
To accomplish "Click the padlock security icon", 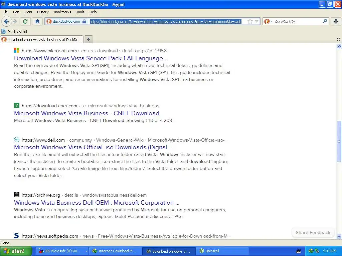I will tap(84, 21).
